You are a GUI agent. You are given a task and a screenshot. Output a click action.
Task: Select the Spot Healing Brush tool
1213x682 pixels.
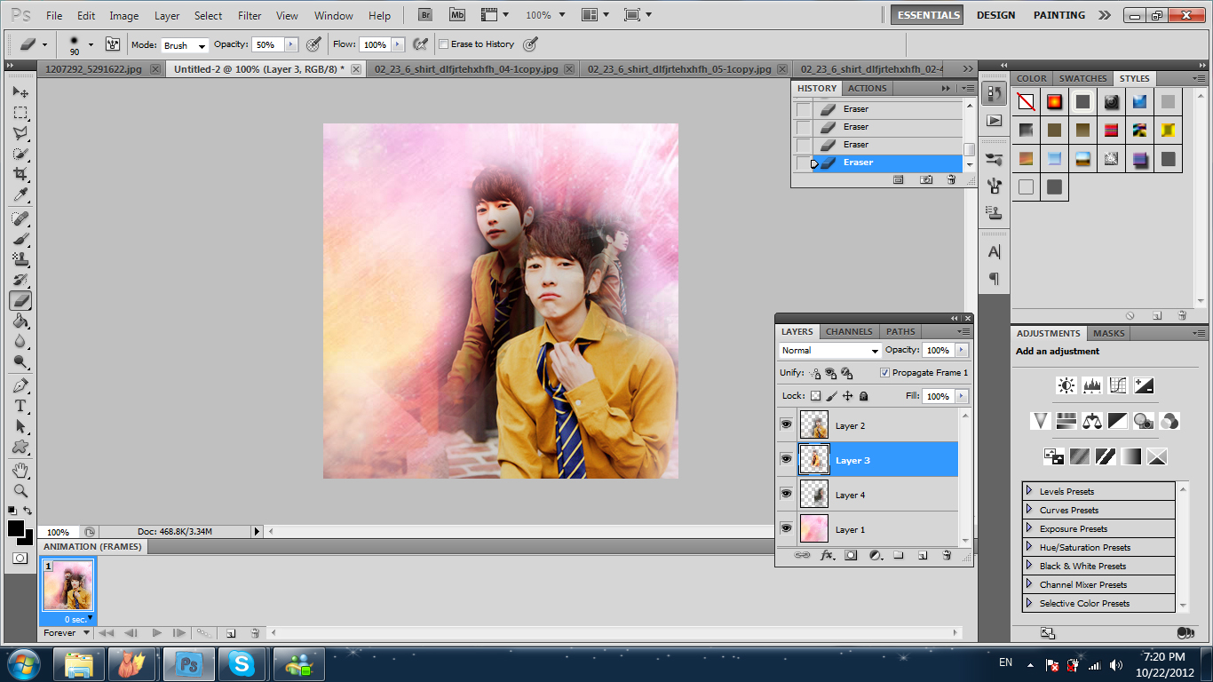pyautogui.click(x=20, y=218)
